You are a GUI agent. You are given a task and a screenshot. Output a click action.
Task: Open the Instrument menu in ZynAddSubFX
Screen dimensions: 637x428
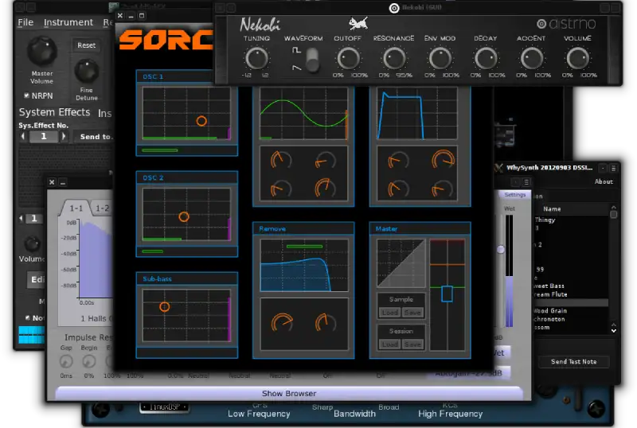point(68,22)
